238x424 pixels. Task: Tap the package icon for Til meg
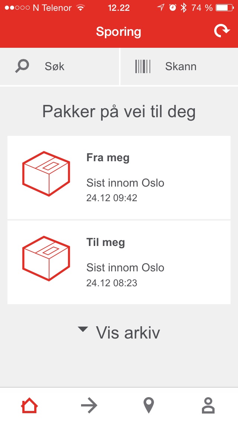[46, 258]
